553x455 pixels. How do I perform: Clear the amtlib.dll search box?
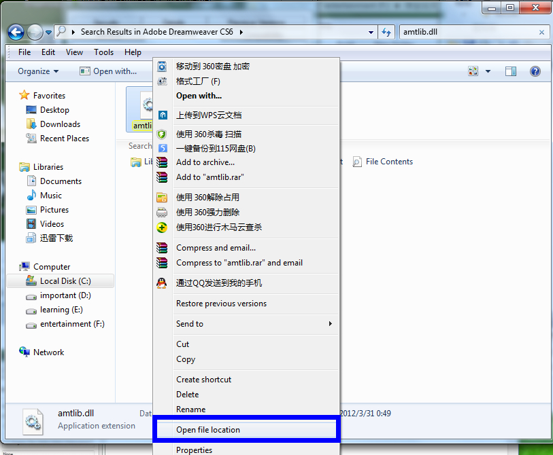541,33
